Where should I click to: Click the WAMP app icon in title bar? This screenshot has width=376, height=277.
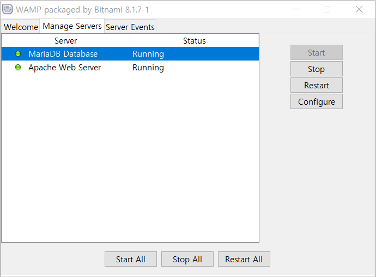point(7,9)
